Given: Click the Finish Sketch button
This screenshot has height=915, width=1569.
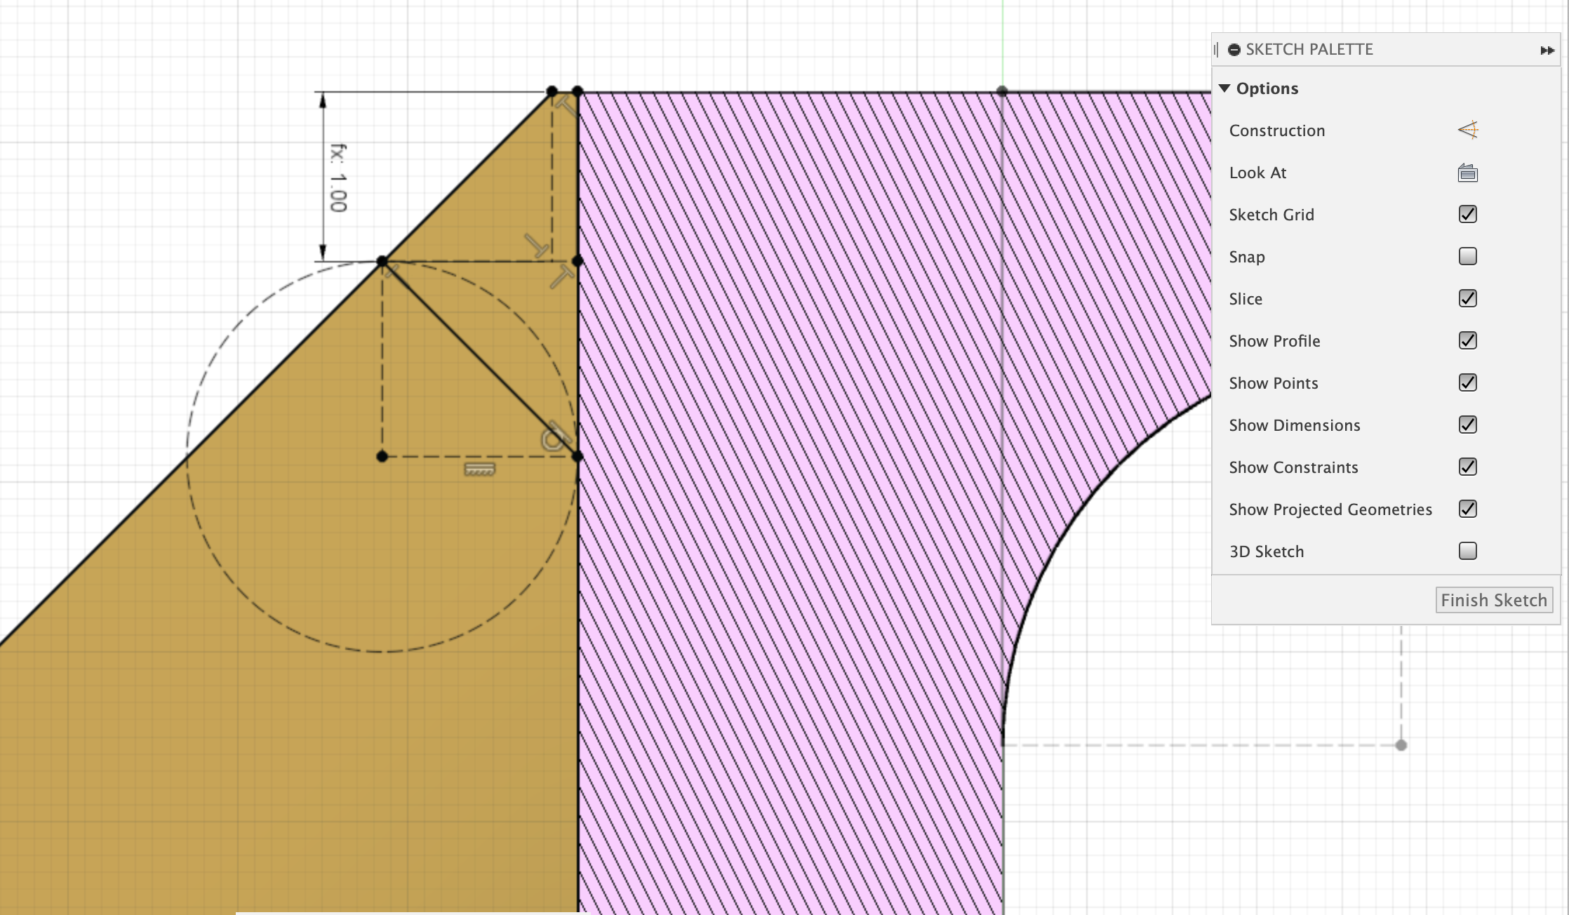Looking at the screenshot, I should coord(1494,600).
